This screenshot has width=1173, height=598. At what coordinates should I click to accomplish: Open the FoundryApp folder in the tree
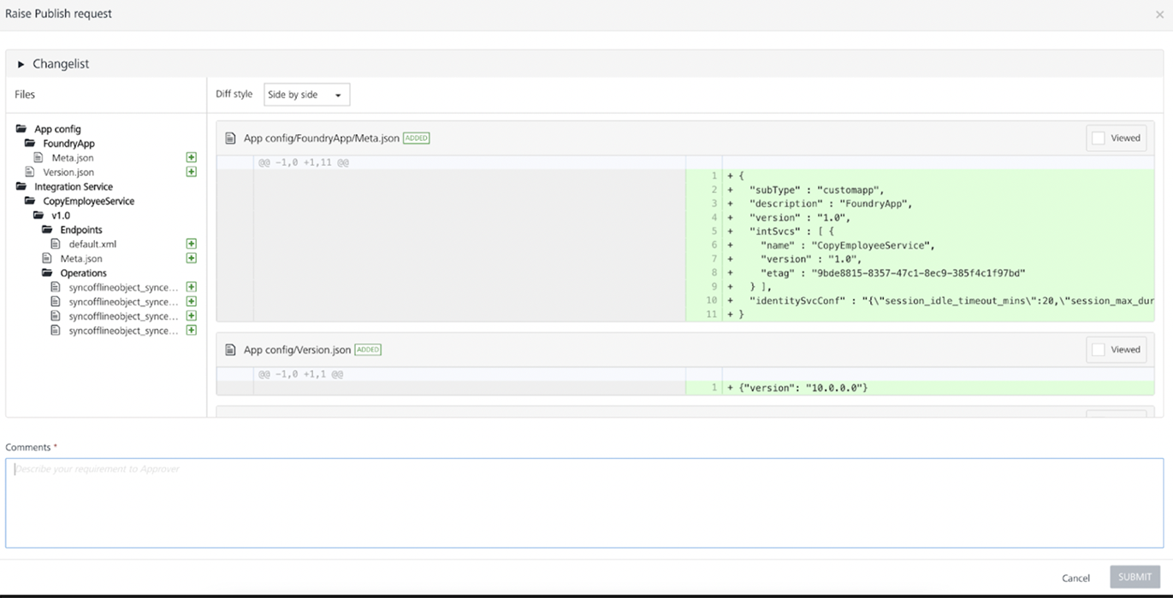[68, 144]
